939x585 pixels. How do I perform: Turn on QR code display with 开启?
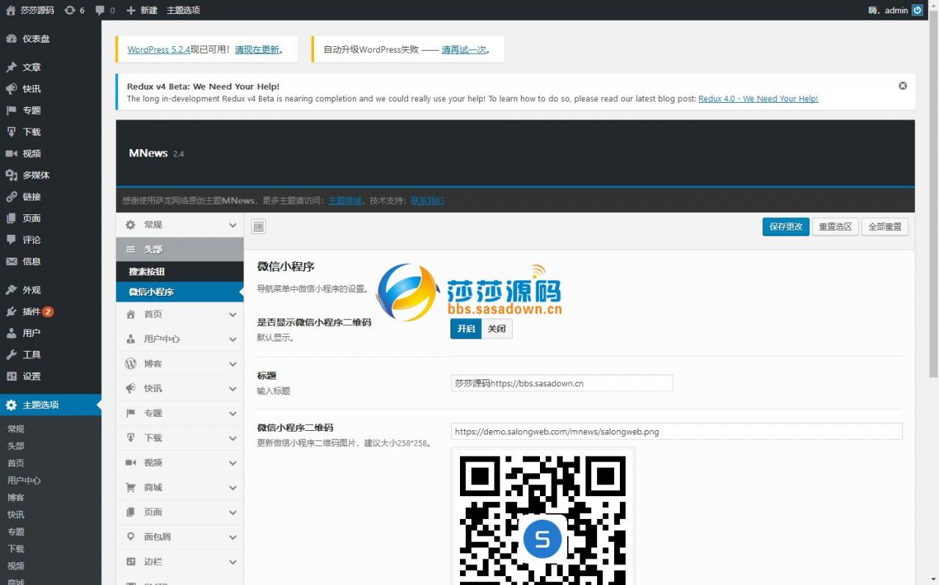(x=466, y=329)
